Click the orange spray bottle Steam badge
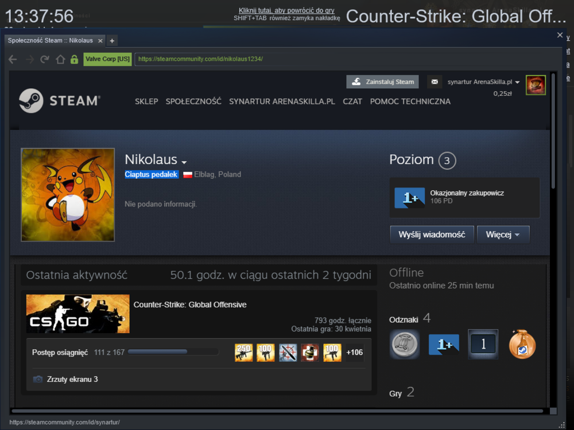The height and width of the screenshot is (430, 574). click(522, 344)
